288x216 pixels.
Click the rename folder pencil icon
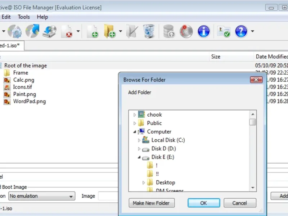(132, 31)
